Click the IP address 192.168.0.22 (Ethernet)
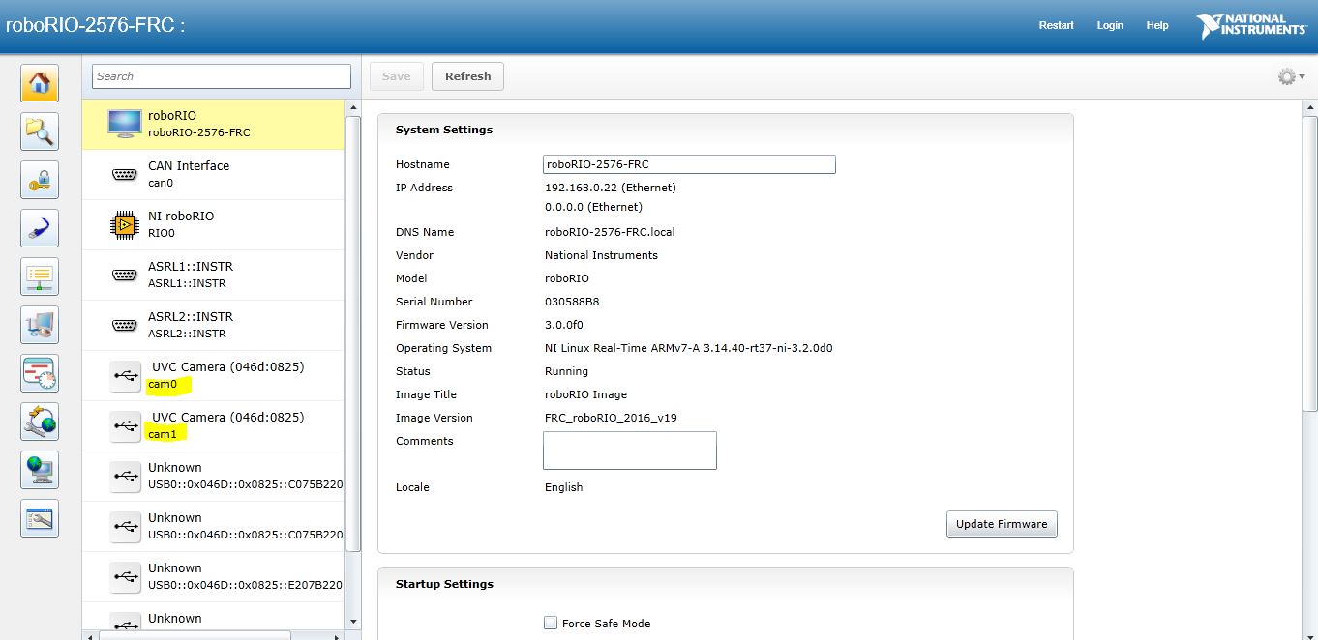Viewport: 1318px width, 640px height. pyautogui.click(x=611, y=188)
